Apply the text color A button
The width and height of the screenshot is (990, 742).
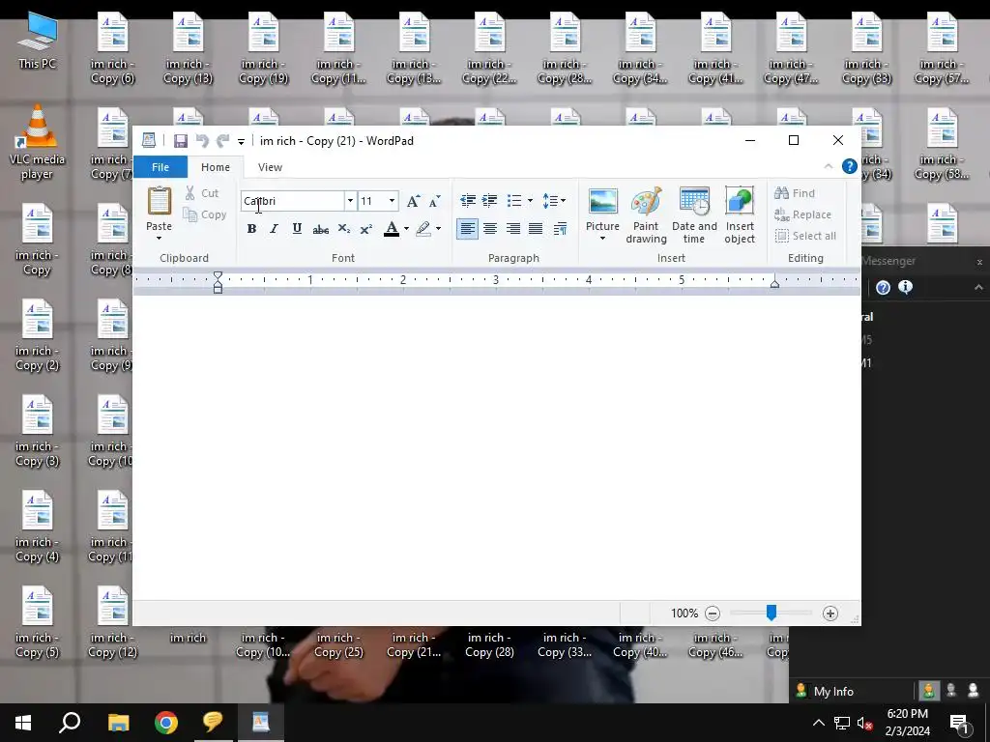pyautogui.click(x=392, y=228)
